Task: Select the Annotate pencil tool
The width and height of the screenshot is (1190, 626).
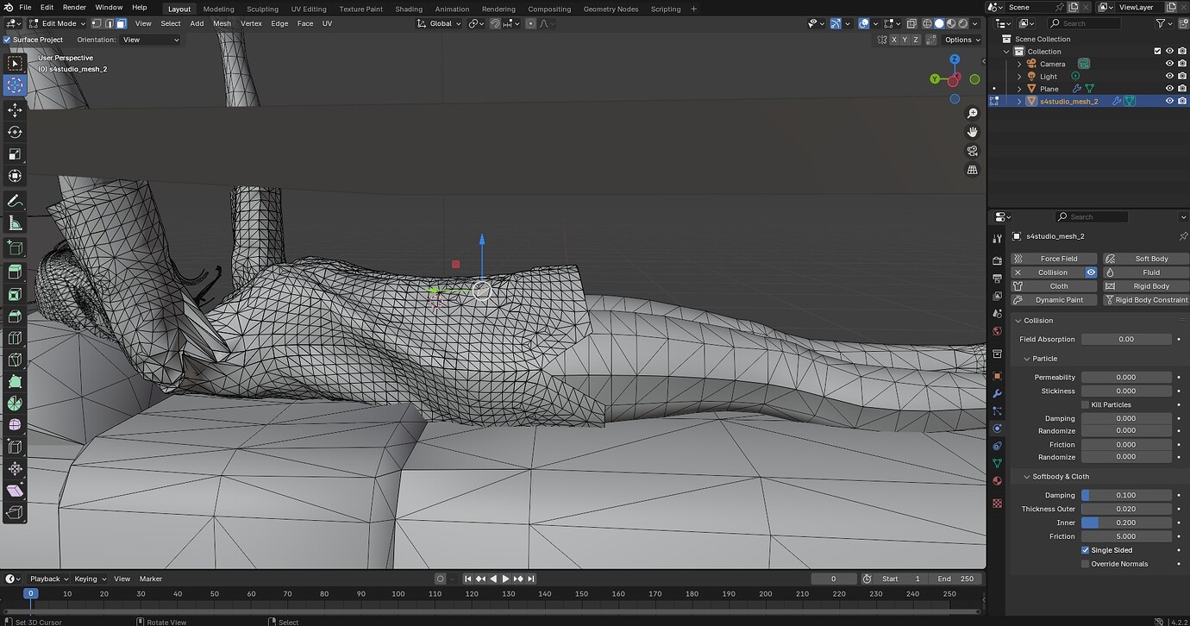Action: [15, 201]
